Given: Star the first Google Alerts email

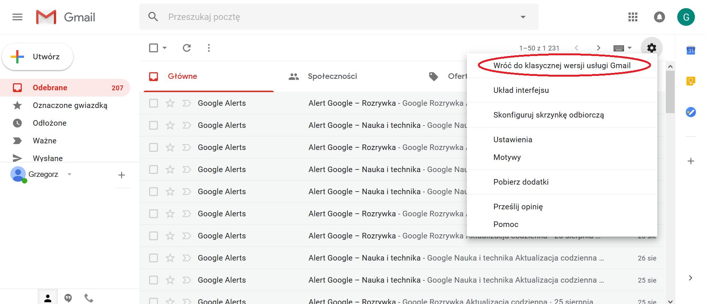Looking at the screenshot, I should [170, 103].
